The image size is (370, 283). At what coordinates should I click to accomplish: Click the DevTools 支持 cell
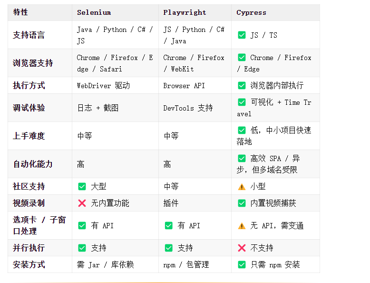[195, 108]
